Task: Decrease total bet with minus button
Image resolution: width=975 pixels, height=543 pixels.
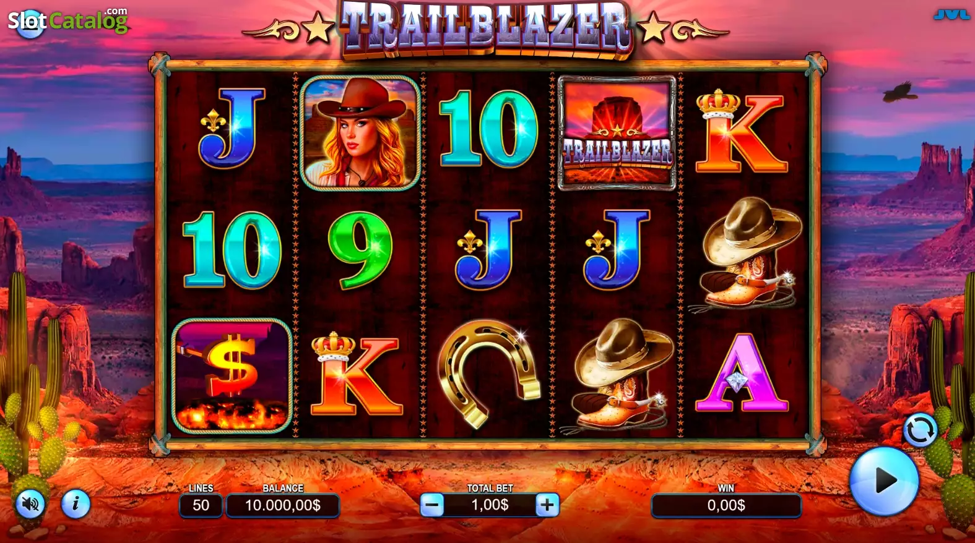Action: pos(432,505)
